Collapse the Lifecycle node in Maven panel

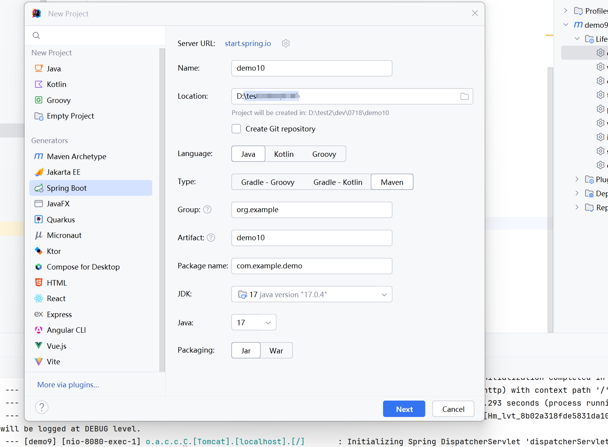click(x=577, y=39)
